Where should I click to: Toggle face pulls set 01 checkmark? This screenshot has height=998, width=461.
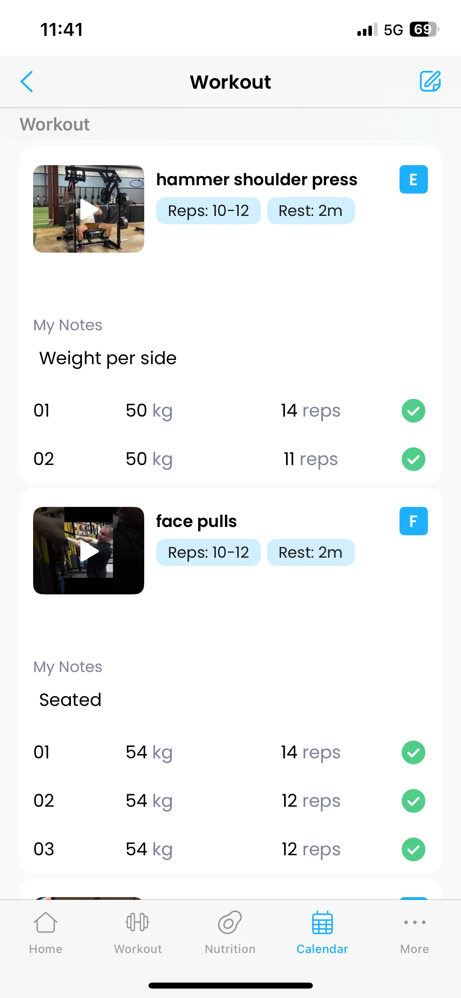tap(413, 752)
